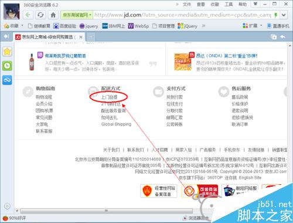Click the jd.com address bar
Image resolution: width=293 pixels, height=223 pixels.
pyautogui.click(x=183, y=15)
